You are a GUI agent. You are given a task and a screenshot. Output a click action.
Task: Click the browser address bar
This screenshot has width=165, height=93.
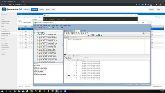pyautogui.click(x=74, y=5)
